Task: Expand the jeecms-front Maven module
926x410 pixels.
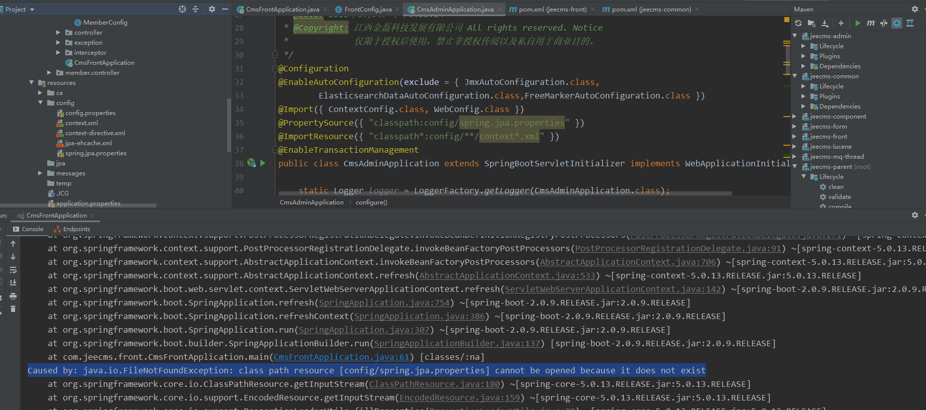Action: (x=794, y=137)
